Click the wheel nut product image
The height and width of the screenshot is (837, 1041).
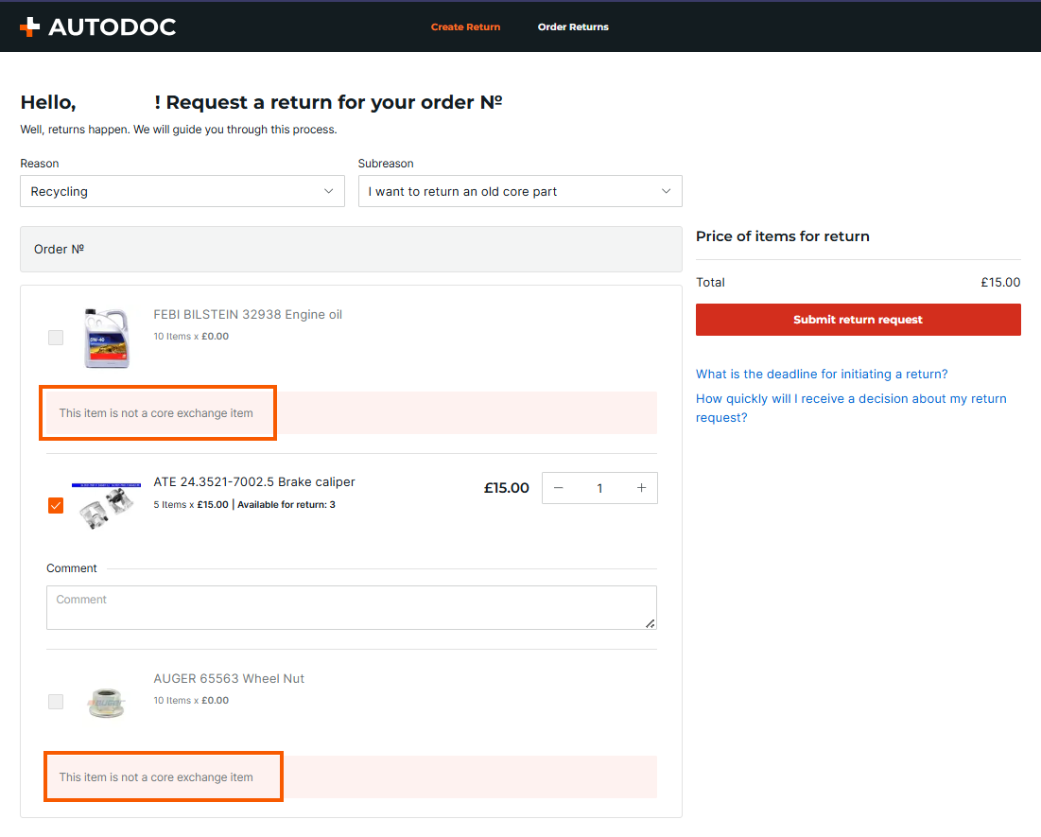coord(105,702)
